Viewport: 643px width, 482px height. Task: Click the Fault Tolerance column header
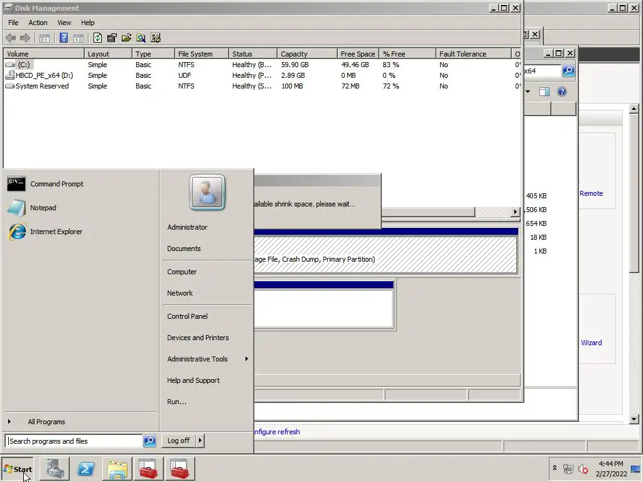pos(473,54)
